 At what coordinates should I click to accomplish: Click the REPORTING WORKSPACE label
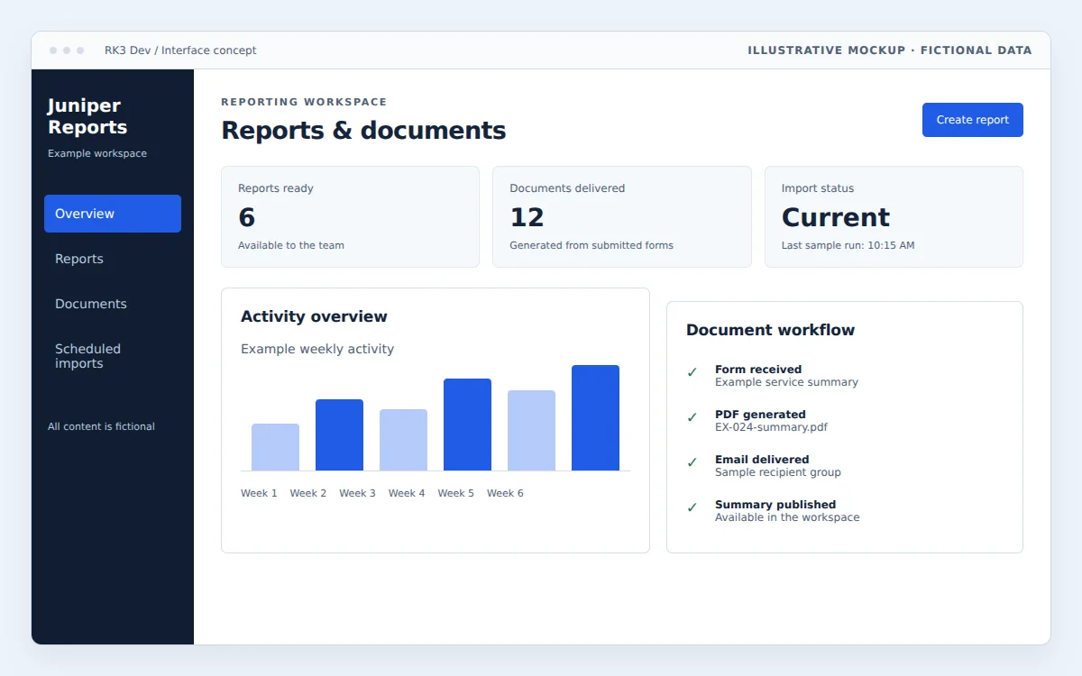tap(304, 102)
